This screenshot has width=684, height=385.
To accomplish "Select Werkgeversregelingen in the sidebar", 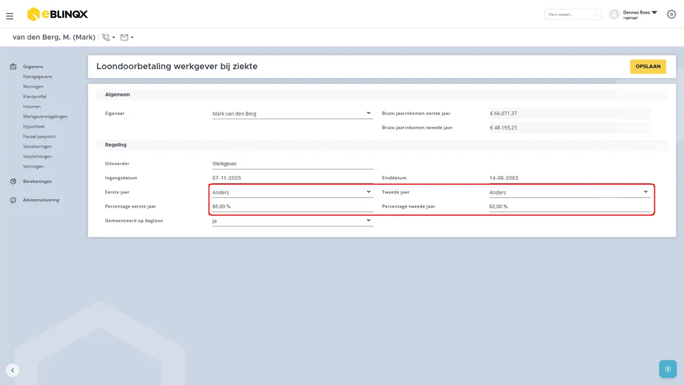I will 45,116.
